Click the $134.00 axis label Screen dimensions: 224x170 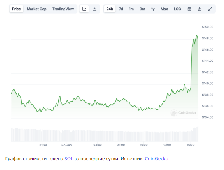[x=208, y=117]
